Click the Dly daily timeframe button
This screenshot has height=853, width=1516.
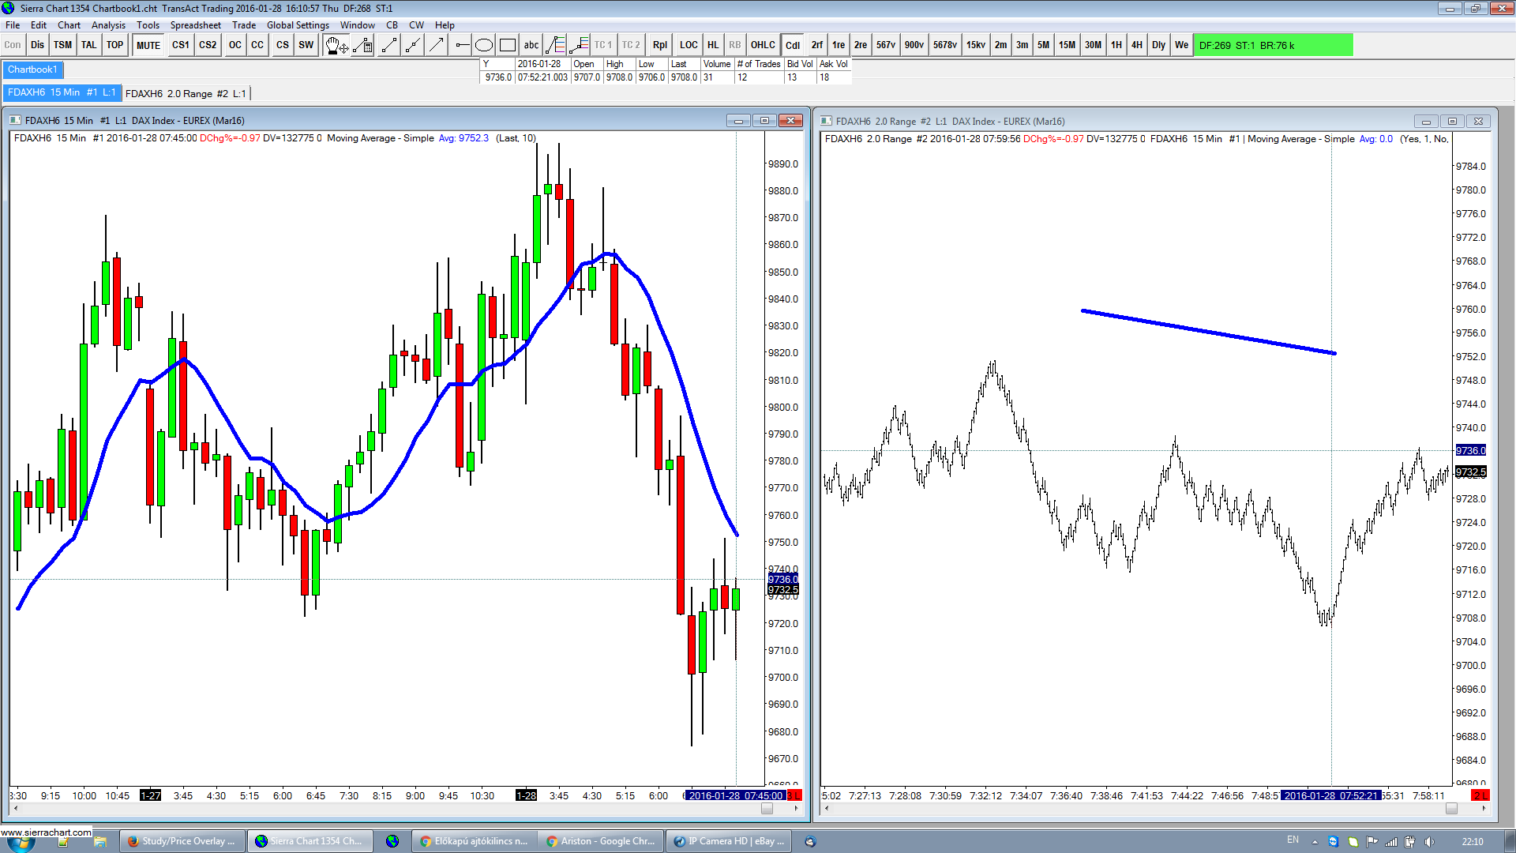coord(1158,45)
